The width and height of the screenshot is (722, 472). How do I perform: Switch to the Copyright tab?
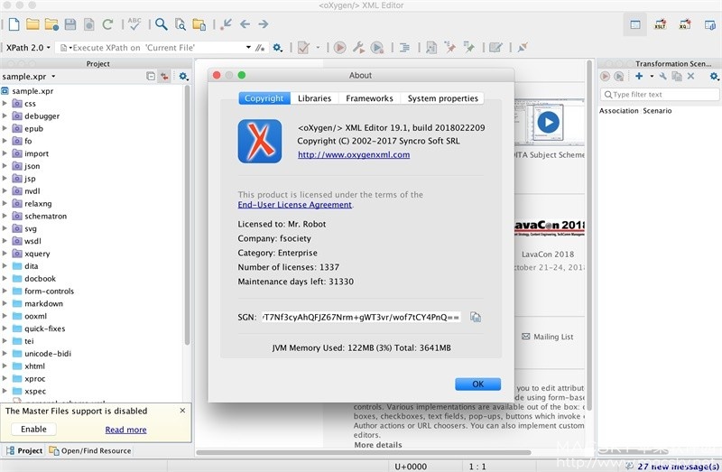(x=264, y=98)
